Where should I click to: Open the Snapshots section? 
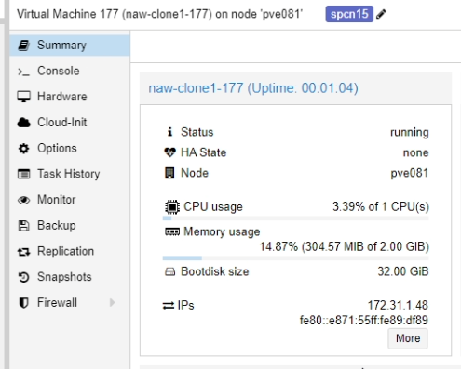tap(70, 277)
